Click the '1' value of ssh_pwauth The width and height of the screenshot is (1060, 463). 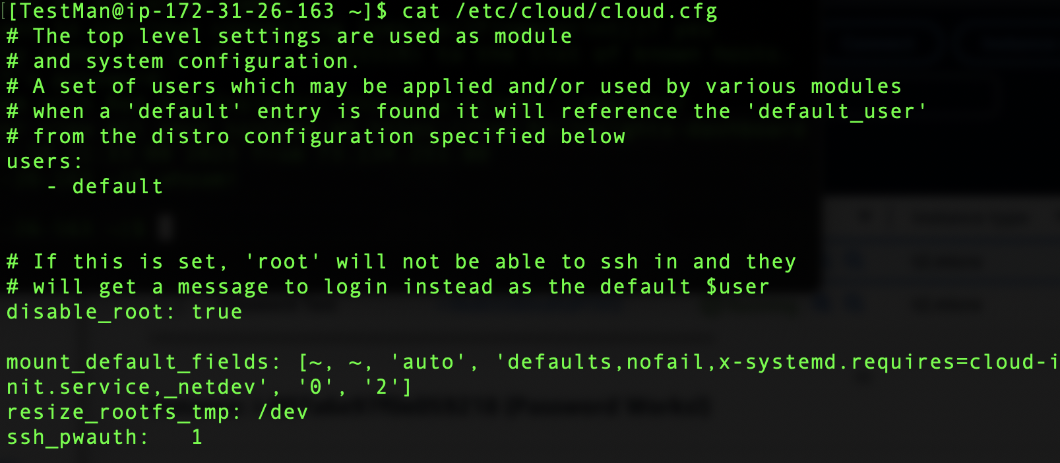tap(197, 437)
